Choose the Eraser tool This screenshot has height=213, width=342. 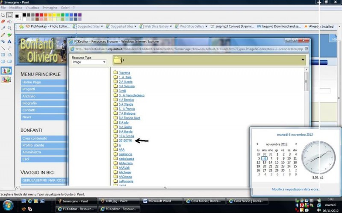tap(3, 21)
